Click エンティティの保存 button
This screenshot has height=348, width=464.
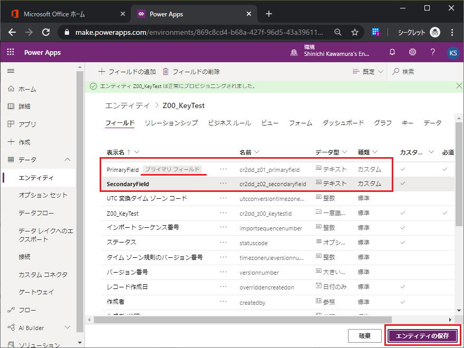click(x=422, y=335)
